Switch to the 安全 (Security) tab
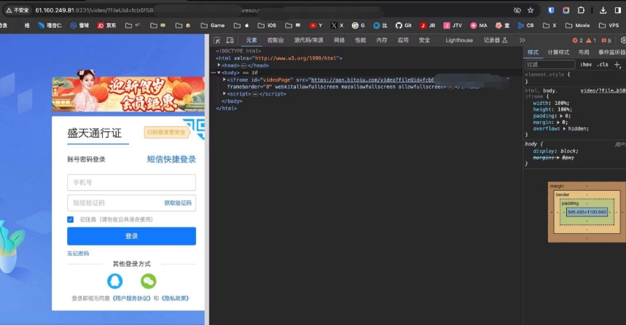The width and height of the screenshot is (626, 325). (424, 40)
